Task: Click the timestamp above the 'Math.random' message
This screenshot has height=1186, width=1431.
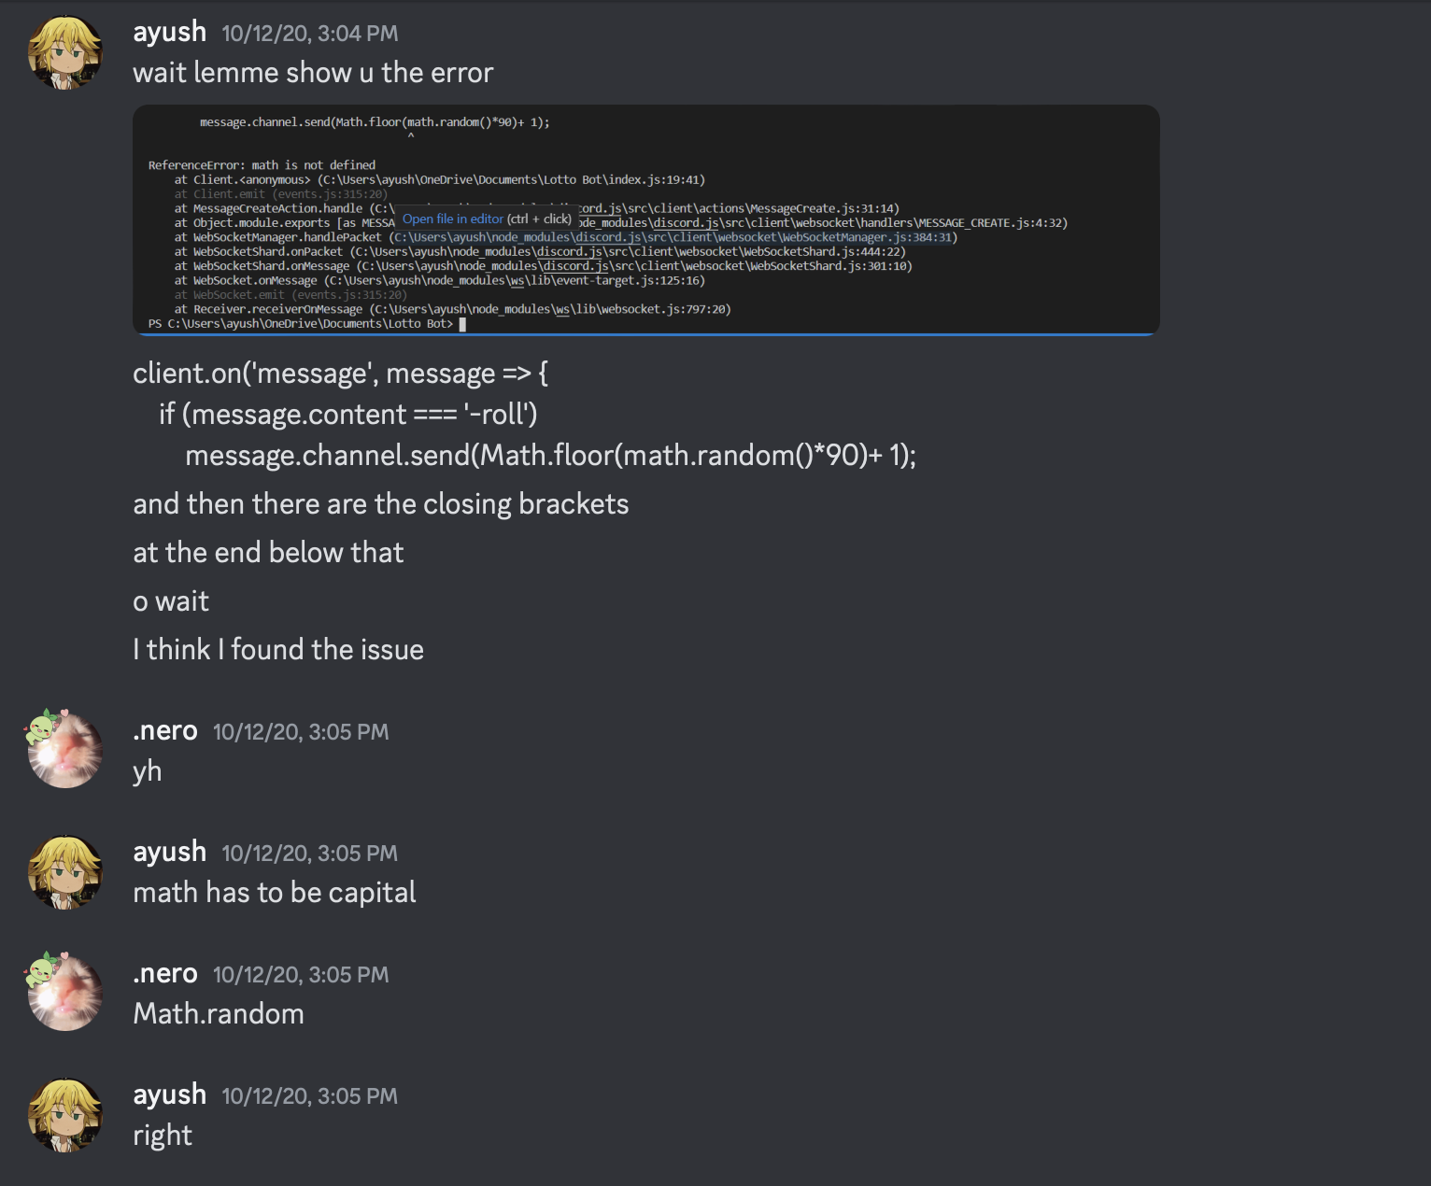Action: (301, 975)
